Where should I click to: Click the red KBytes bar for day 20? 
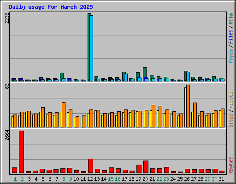146,167
